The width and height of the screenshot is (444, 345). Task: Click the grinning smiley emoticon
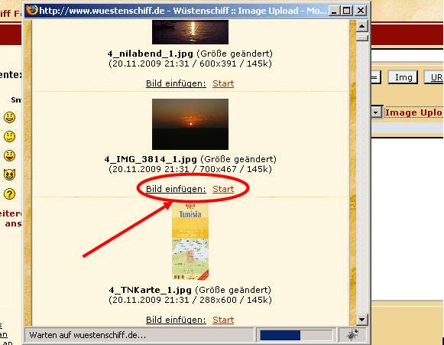tap(9, 117)
